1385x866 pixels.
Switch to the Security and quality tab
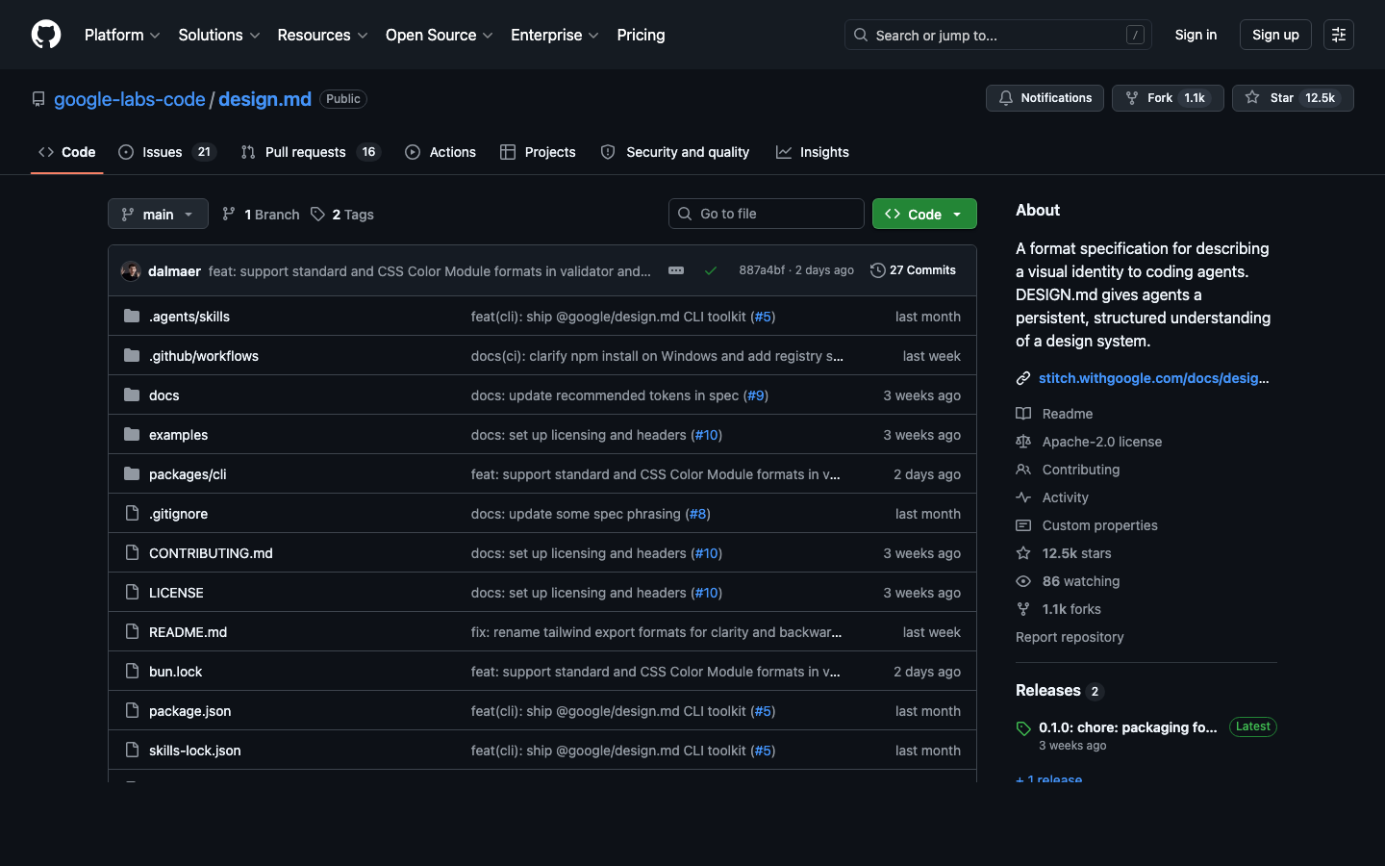675,152
